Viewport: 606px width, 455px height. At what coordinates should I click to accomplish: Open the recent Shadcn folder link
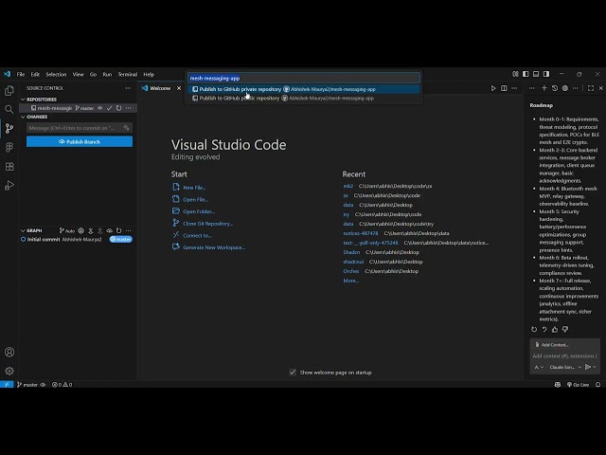(x=351, y=252)
